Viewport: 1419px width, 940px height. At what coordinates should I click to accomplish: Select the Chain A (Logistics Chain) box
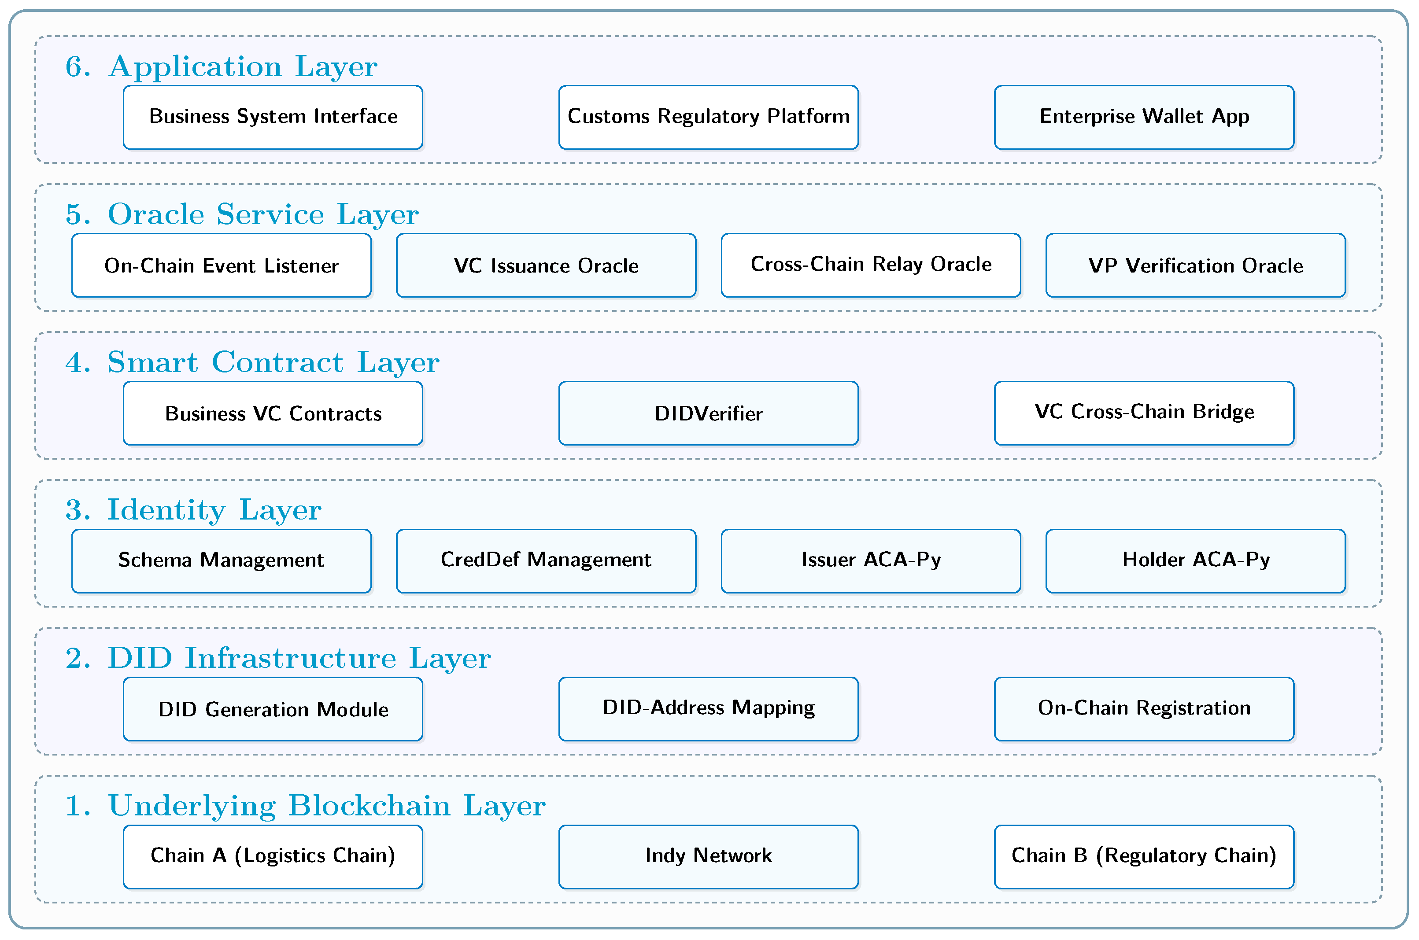pyautogui.click(x=273, y=858)
